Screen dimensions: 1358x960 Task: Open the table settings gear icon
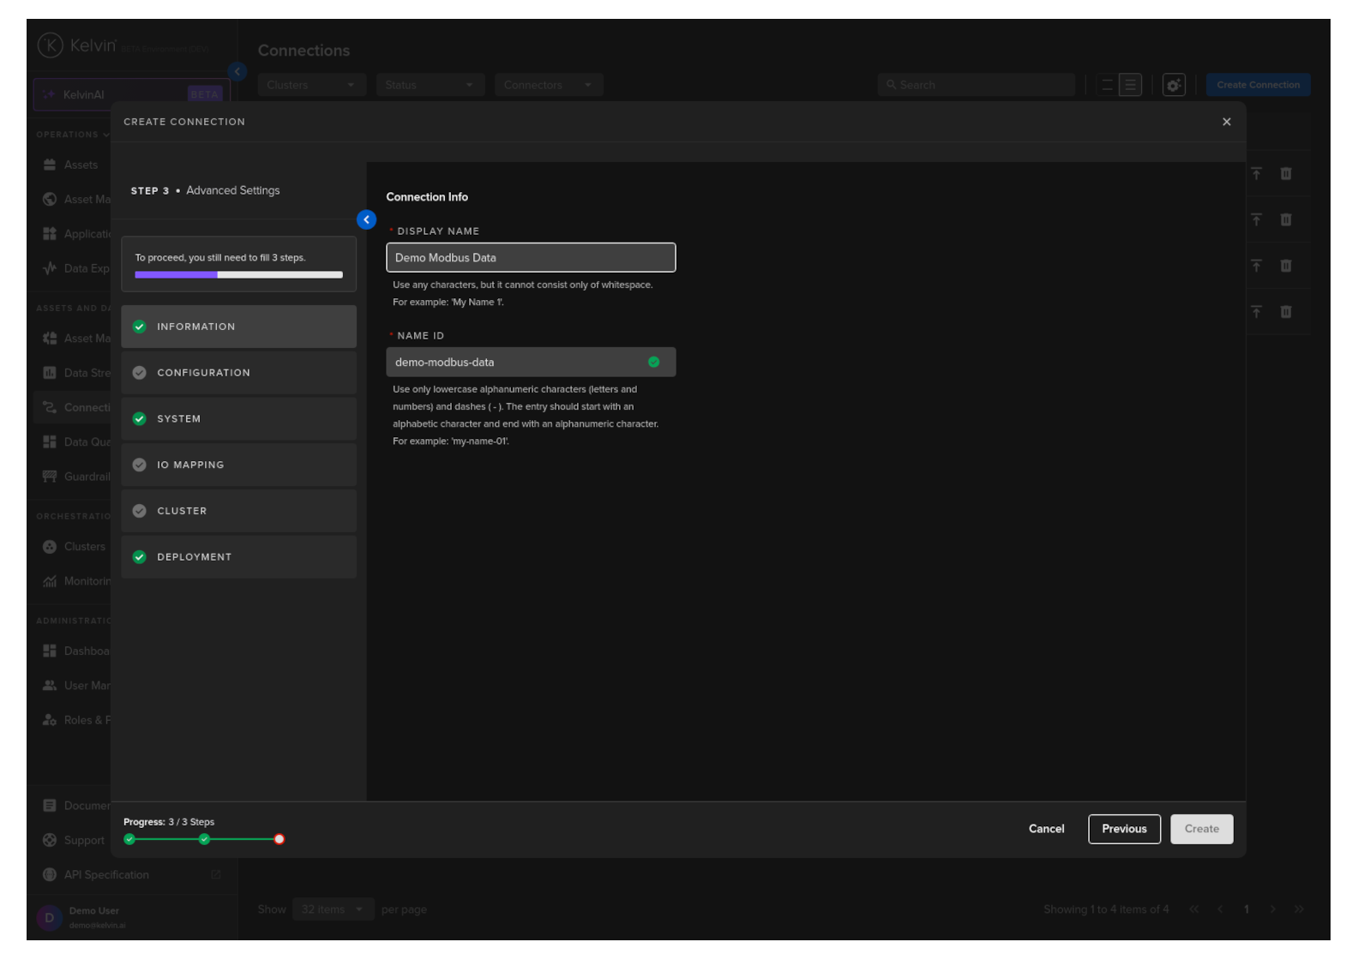(1173, 85)
